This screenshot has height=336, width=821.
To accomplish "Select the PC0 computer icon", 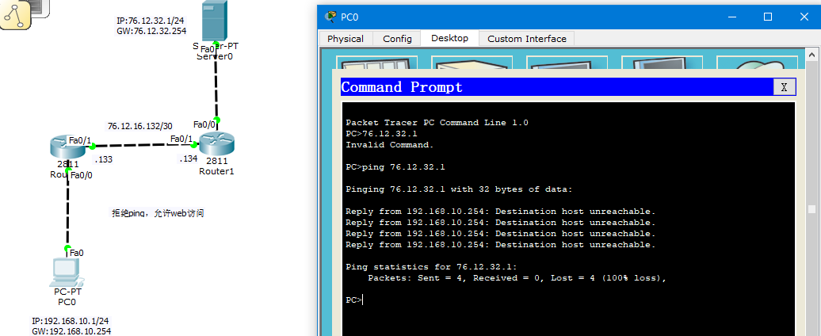I will point(68,272).
